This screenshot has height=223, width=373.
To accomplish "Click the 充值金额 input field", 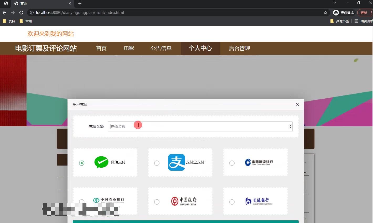I will click(x=200, y=126).
